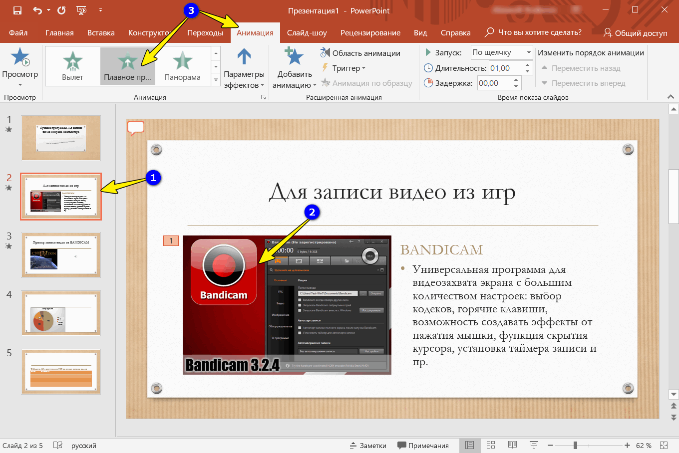This screenshot has width=679, height=453.
Task: Click Общий доступ share button
Action: (635, 33)
